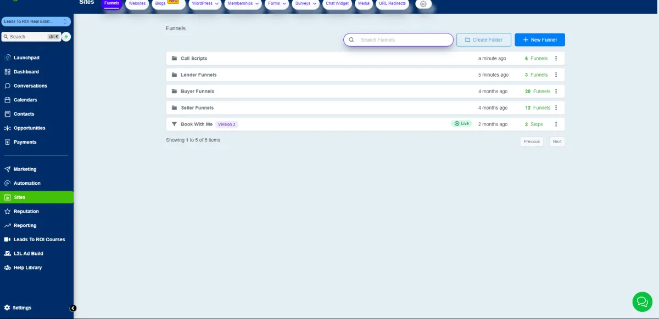Open the Buyer Funnels folder
Image resolution: width=659 pixels, height=319 pixels.
197,91
